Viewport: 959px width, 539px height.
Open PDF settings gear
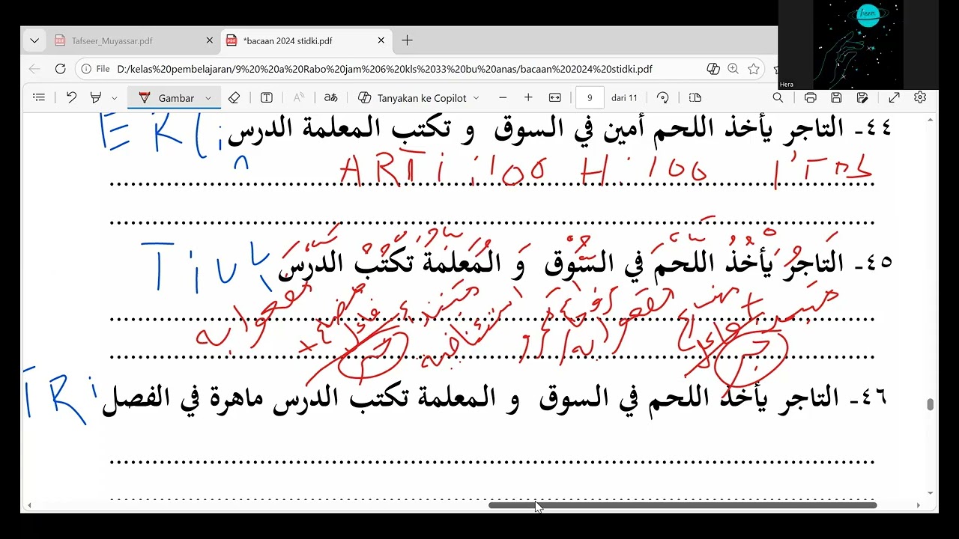click(920, 97)
